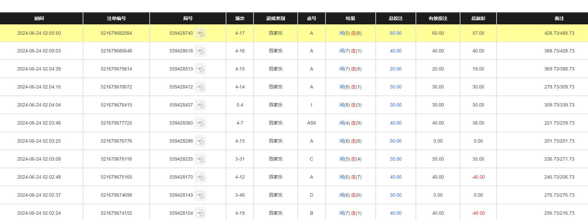
Task: View replay for round number 539428412
Action: click(200, 87)
